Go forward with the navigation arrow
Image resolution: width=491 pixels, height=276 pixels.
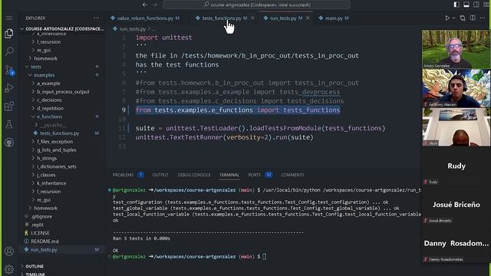155,5
